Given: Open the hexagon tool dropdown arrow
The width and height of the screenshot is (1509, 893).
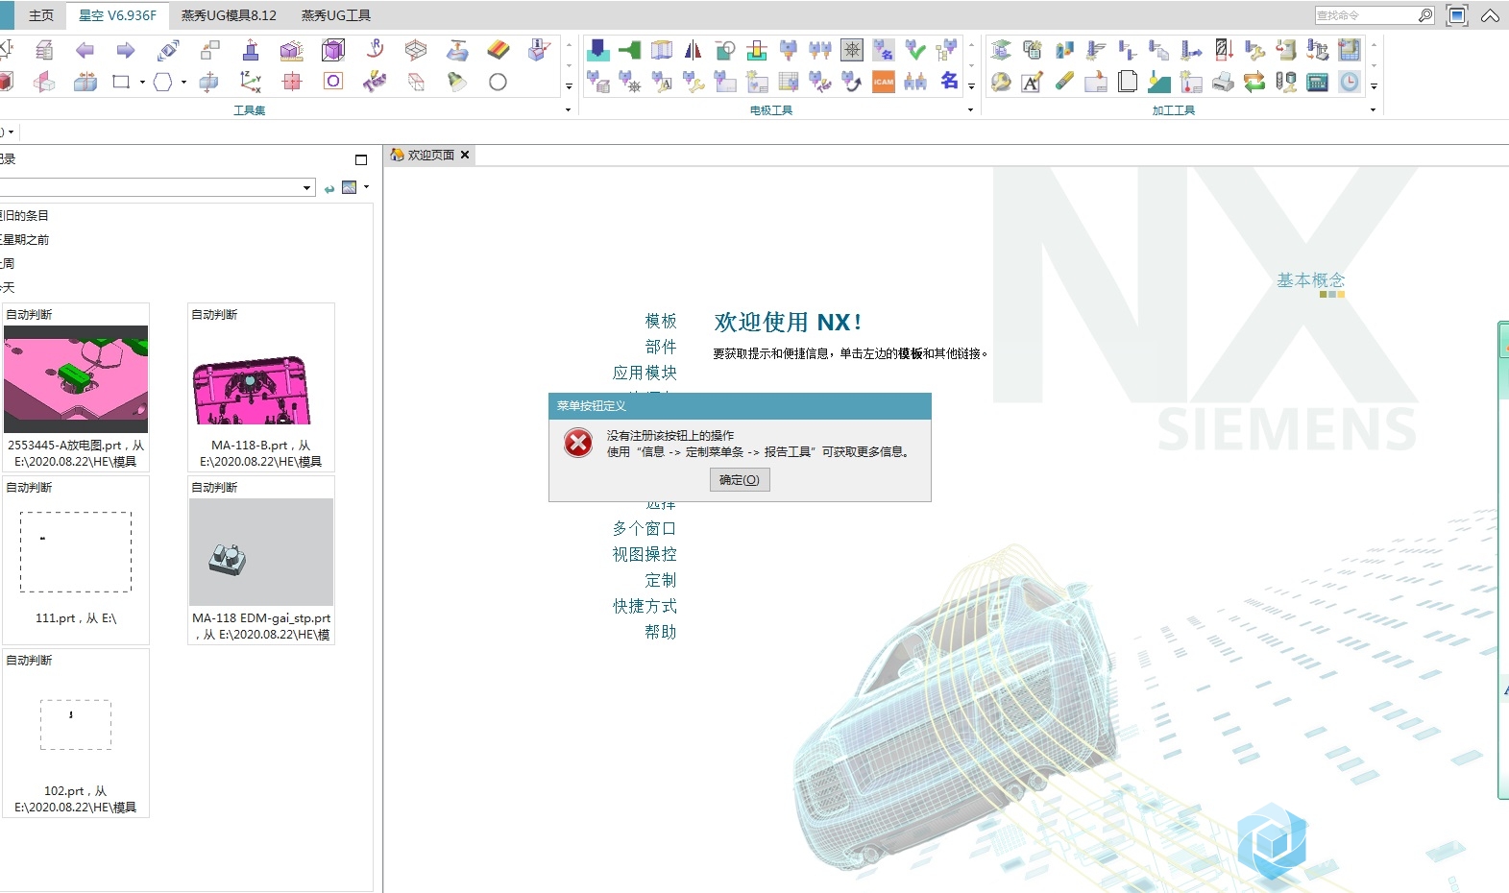Looking at the screenshot, I should (183, 83).
